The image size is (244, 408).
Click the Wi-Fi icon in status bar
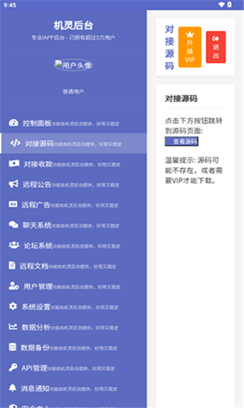(221, 5)
